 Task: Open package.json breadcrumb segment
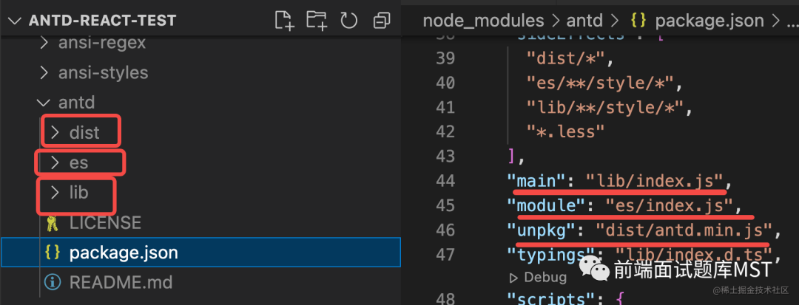click(x=709, y=21)
